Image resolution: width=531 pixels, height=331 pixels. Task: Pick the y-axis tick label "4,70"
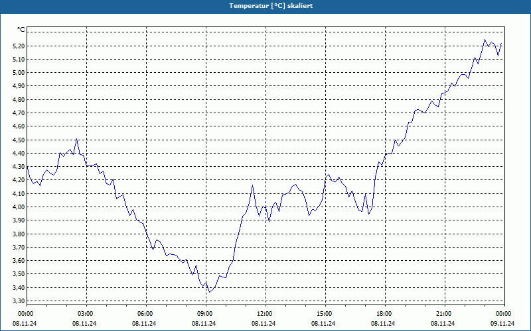tap(19, 113)
